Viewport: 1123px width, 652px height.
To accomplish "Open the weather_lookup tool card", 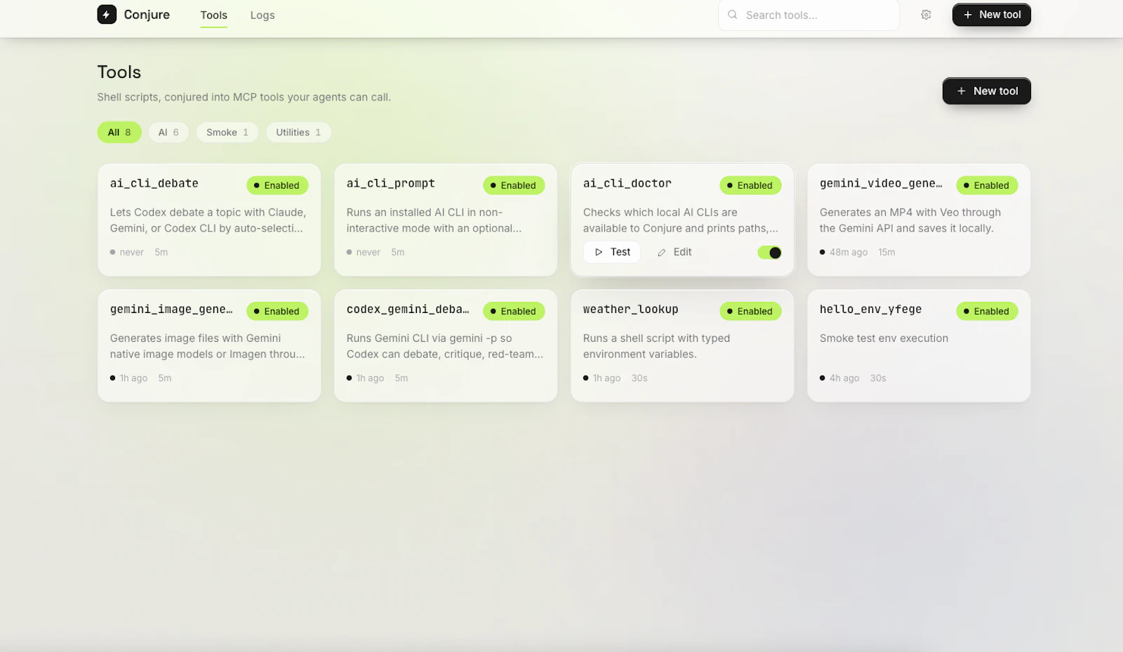I will click(682, 346).
